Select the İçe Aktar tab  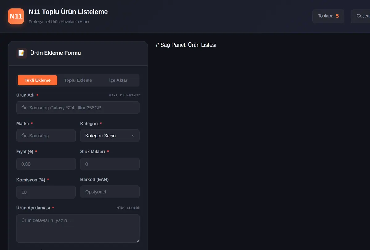[x=118, y=80]
